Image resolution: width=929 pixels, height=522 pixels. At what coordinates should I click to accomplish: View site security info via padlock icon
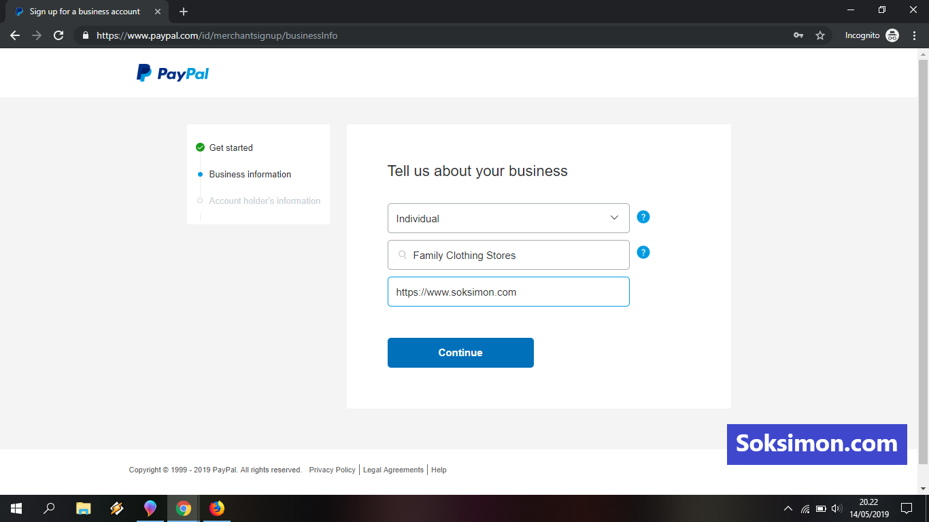(85, 35)
